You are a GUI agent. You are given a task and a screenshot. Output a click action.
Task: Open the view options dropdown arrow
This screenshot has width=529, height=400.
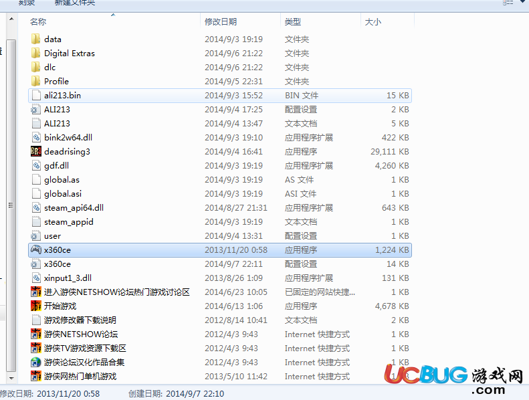pos(522,2)
